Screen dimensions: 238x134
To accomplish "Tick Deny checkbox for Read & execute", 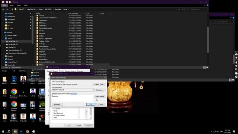I will pyautogui.click(x=86, y=113).
